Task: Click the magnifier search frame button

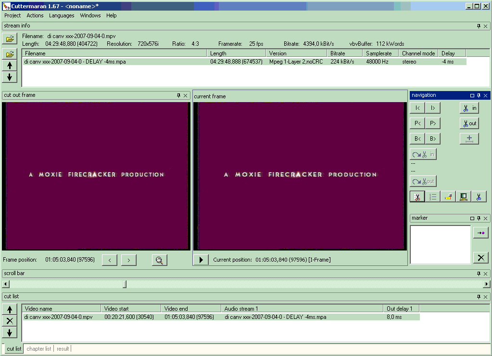Action: point(159,260)
